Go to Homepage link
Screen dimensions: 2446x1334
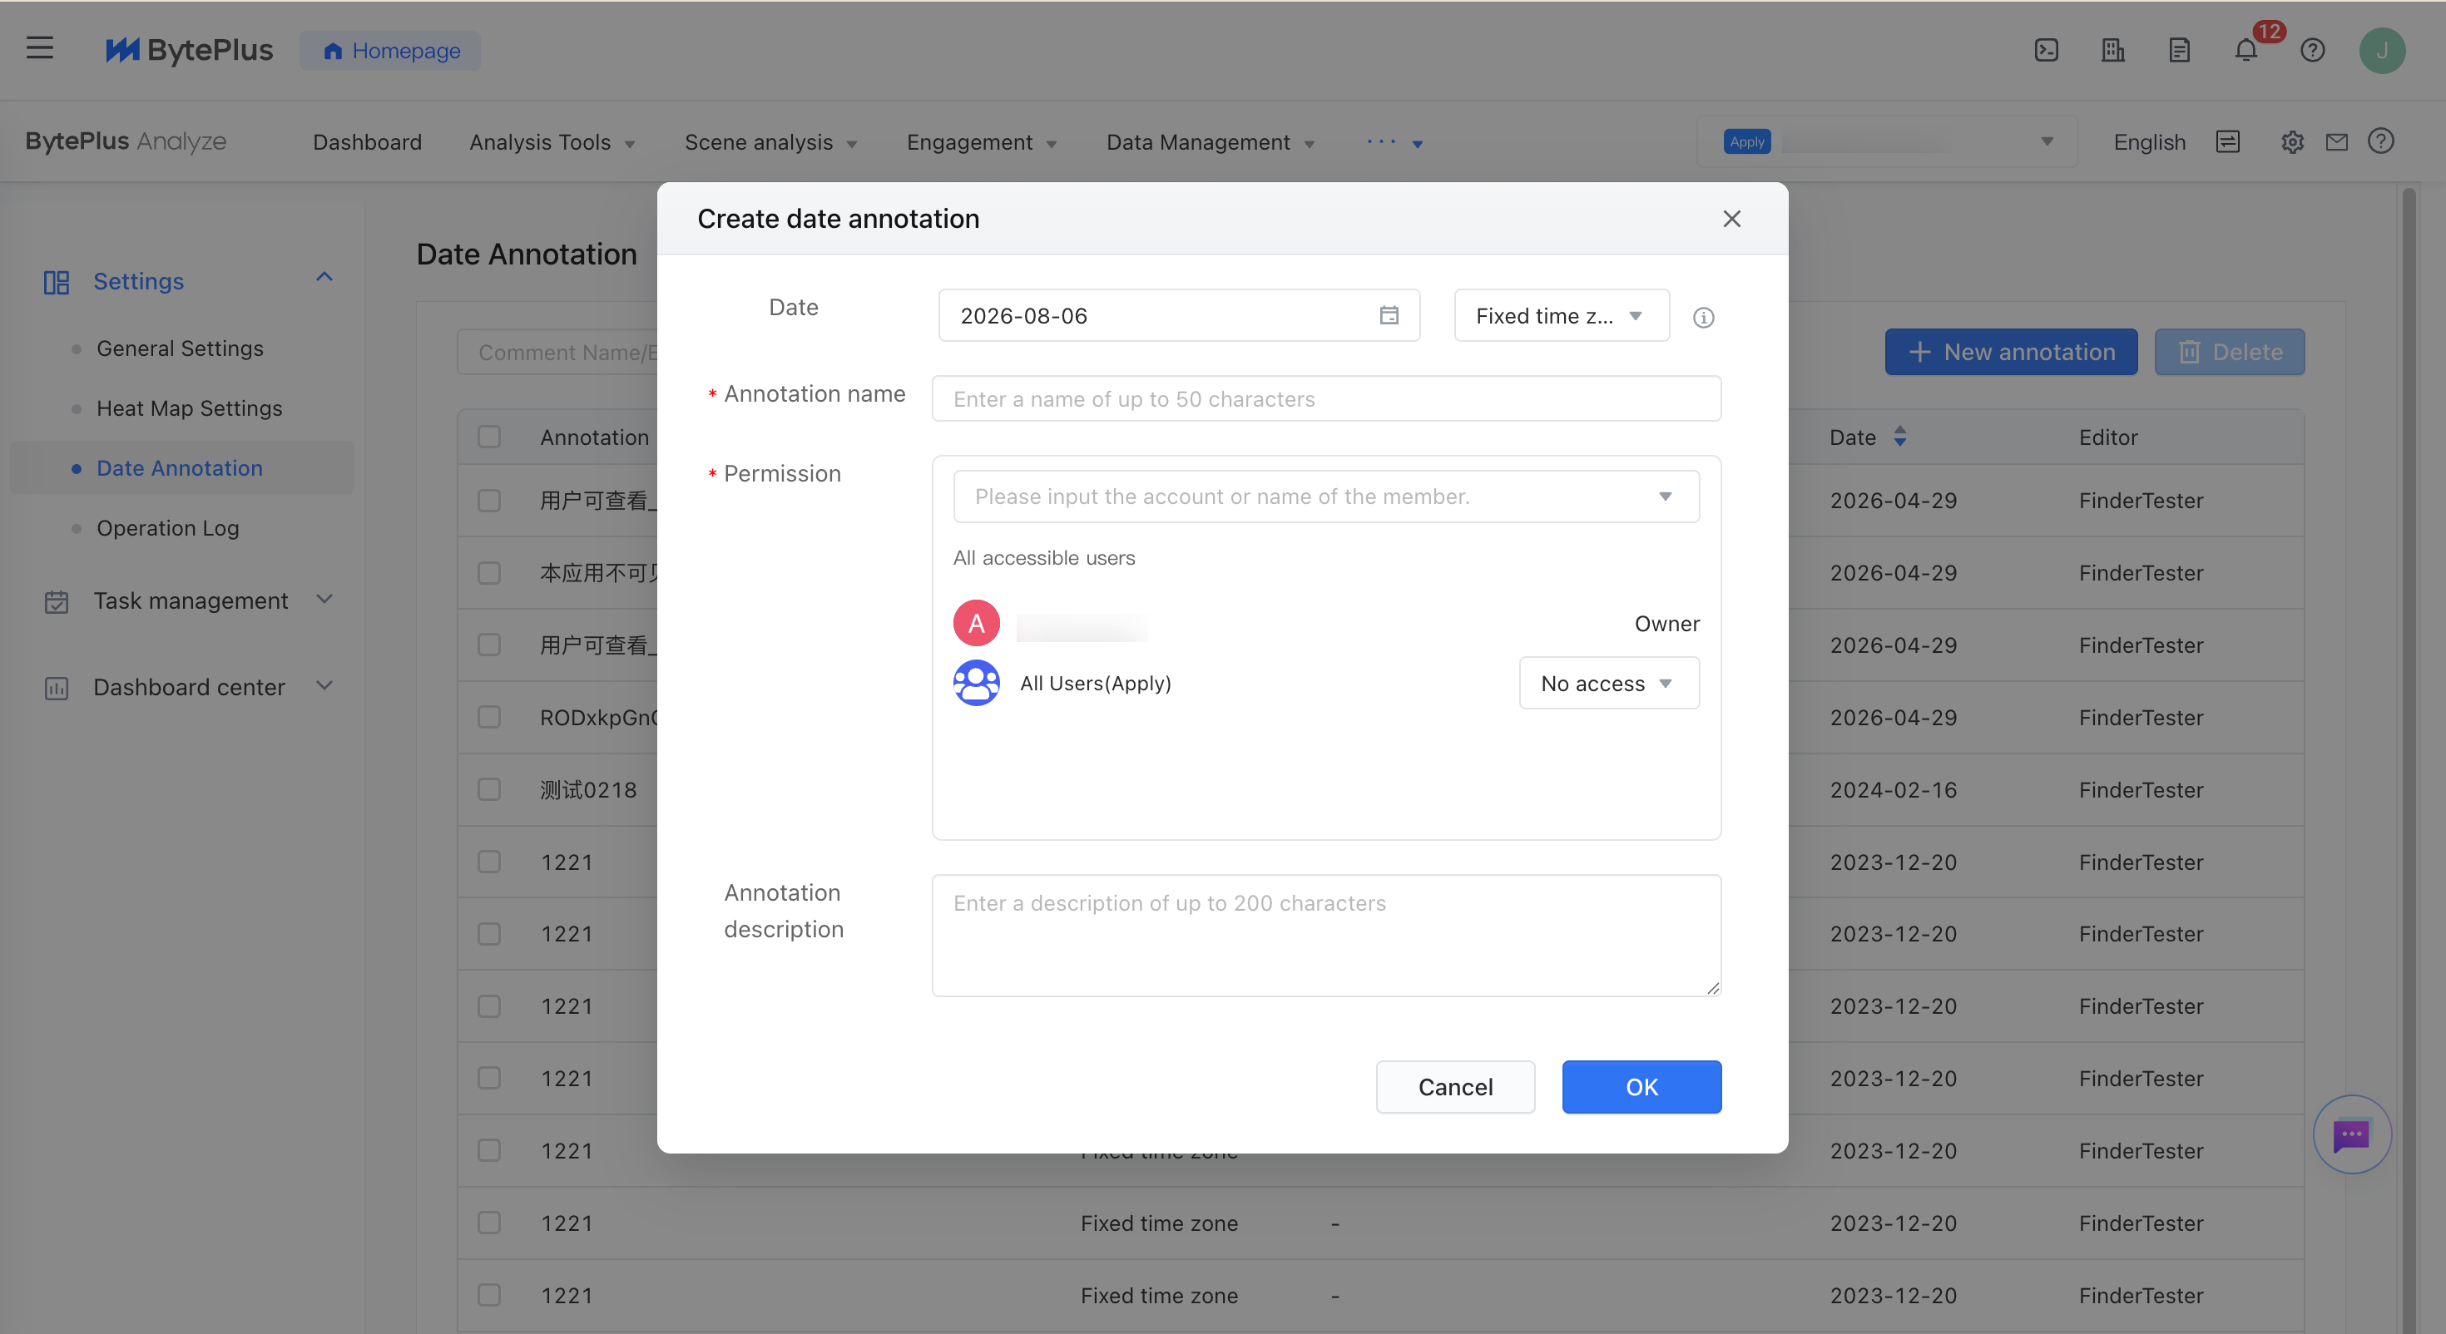390,51
